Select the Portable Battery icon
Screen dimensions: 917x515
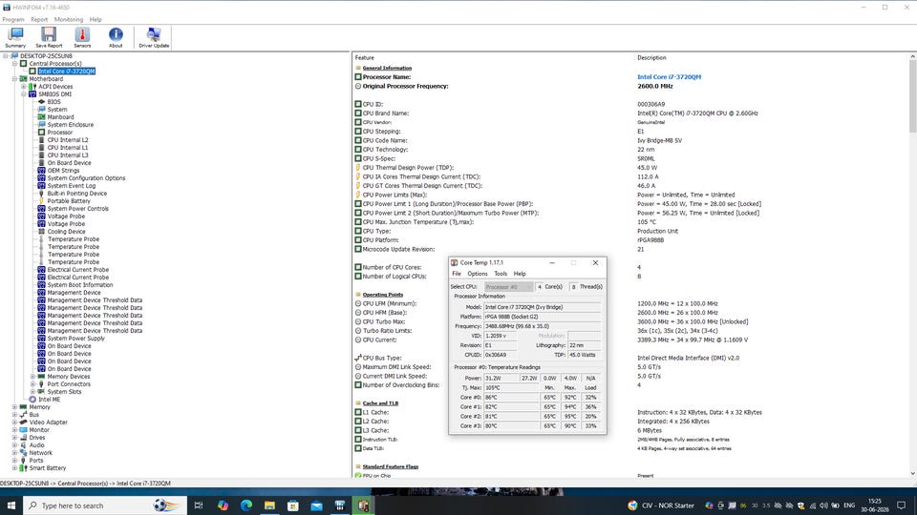click(x=41, y=201)
